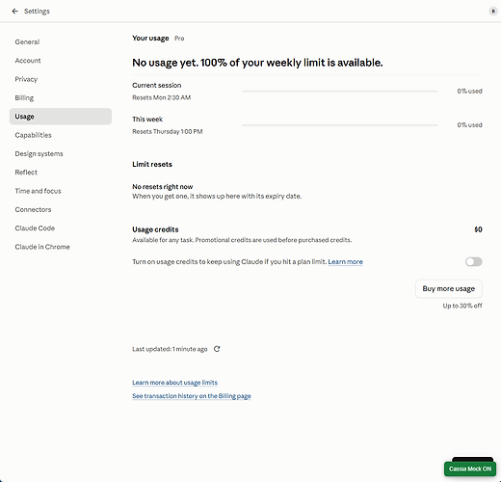Click the back arrow next to Settings
The height and width of the screenshot is (482, 501).
click(x=14, y=12)
